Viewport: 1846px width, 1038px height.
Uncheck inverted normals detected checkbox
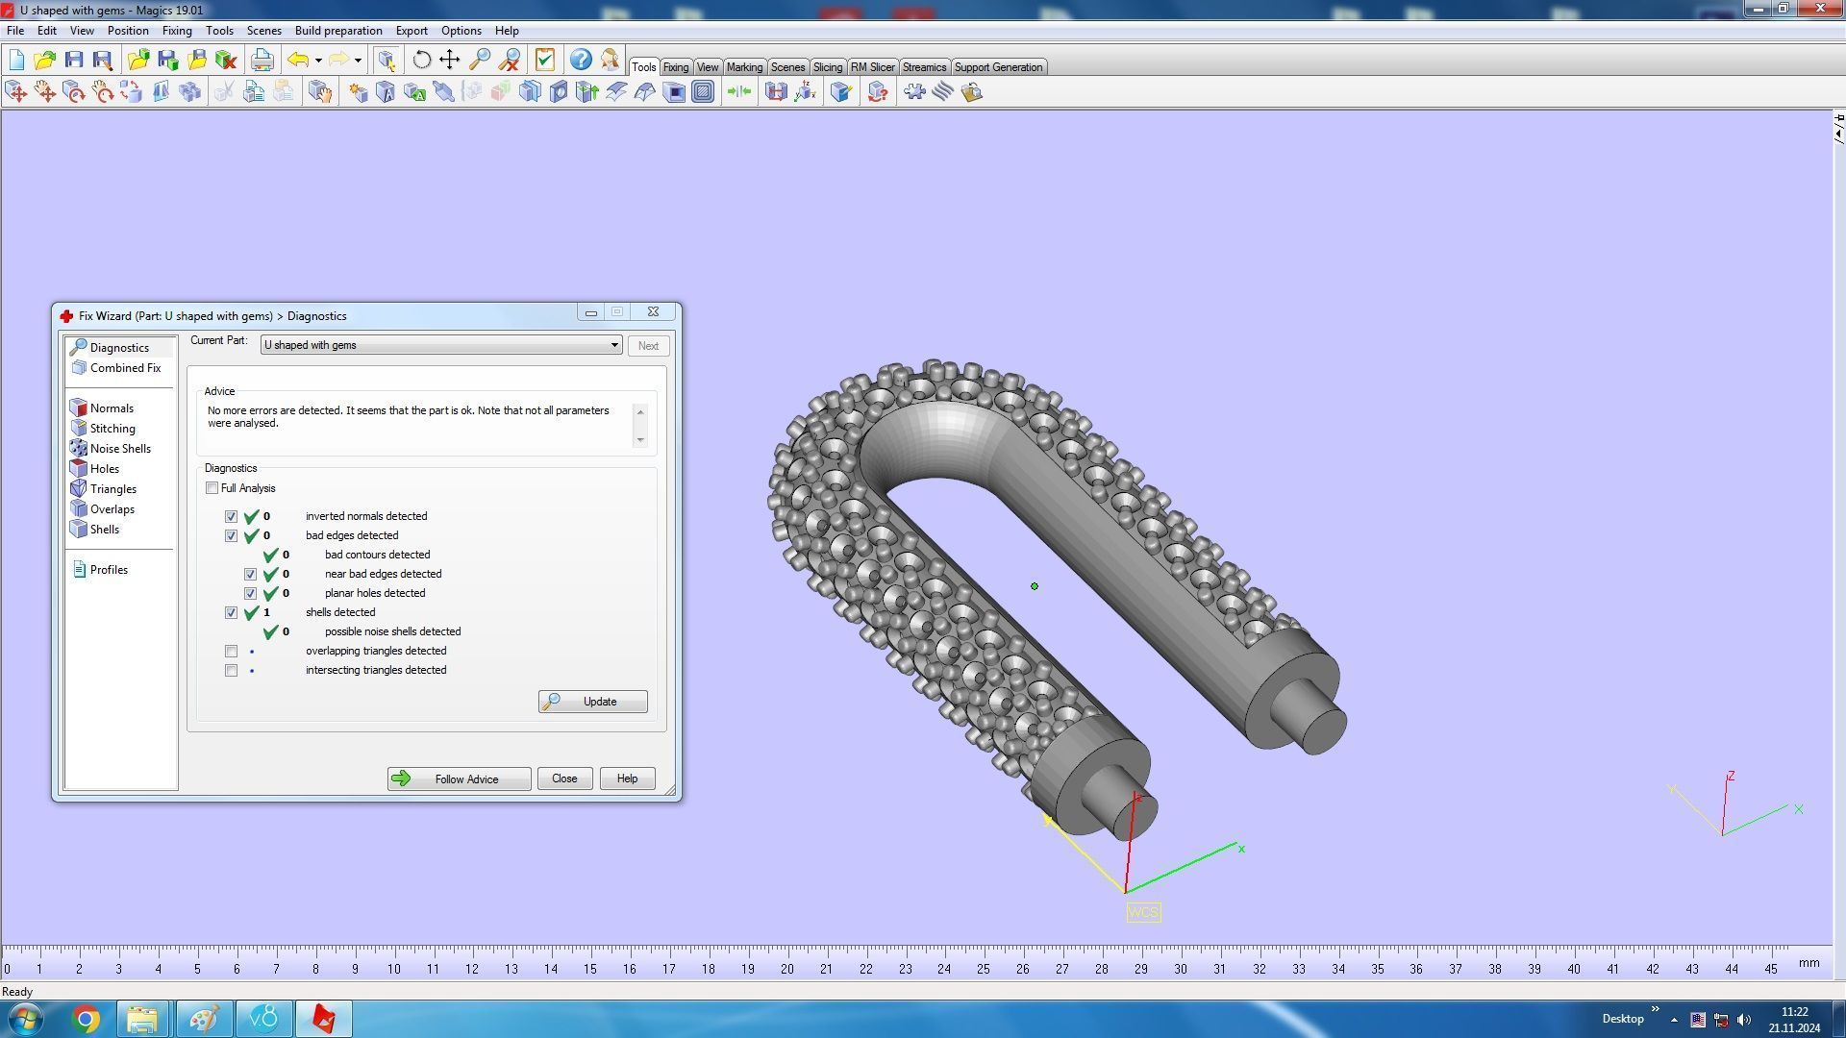(x=232, y=517)
